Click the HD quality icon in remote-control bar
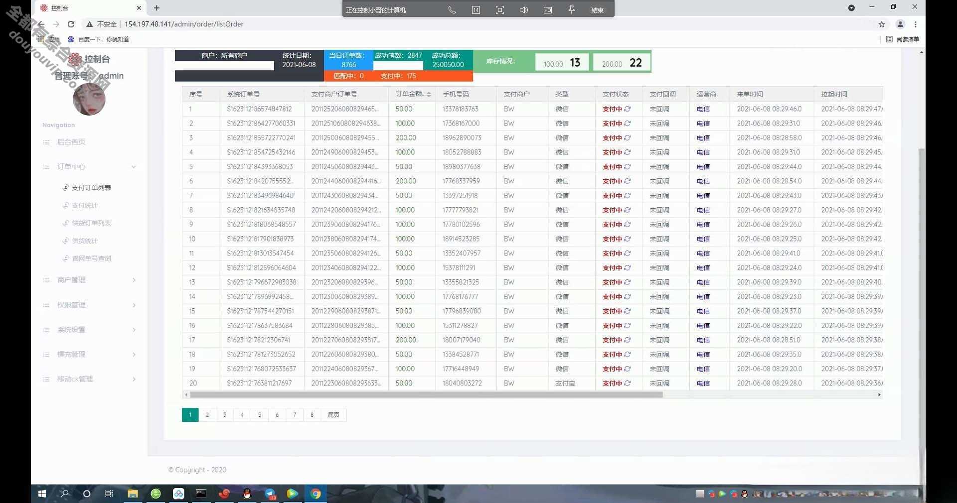 point(548,10)
